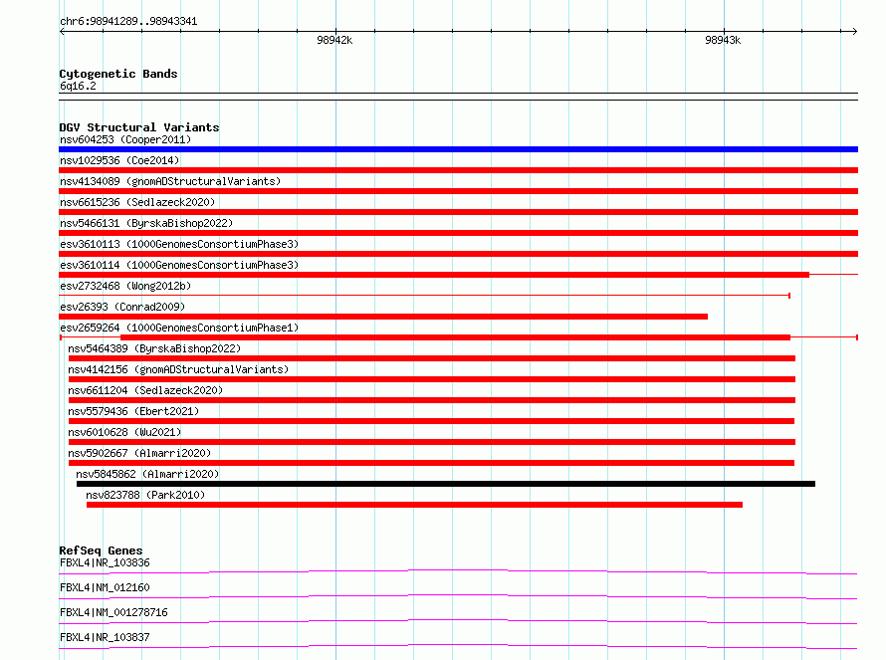Click the black nsv5845862 variant bar
This screenshot has height=660, width=886.
pyautogui.click(x=446, y=484)
